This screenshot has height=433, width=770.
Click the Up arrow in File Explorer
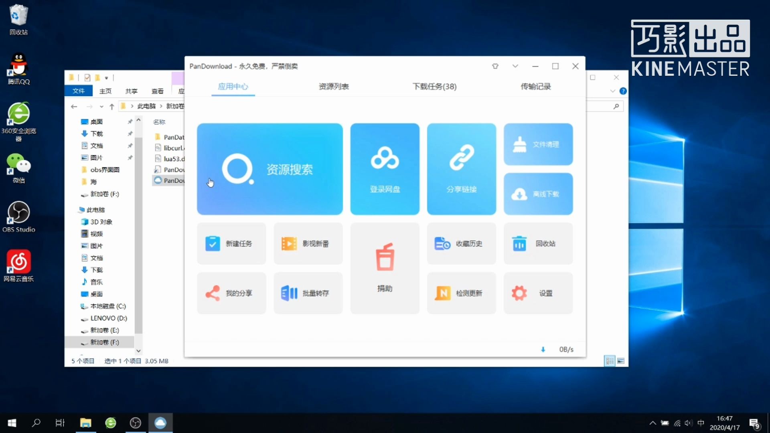click(112, 106)
